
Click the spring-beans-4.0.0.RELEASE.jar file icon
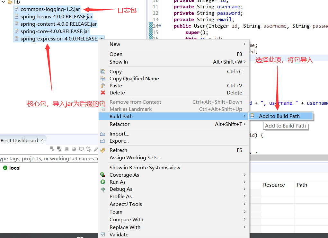[x=16, y=16]
